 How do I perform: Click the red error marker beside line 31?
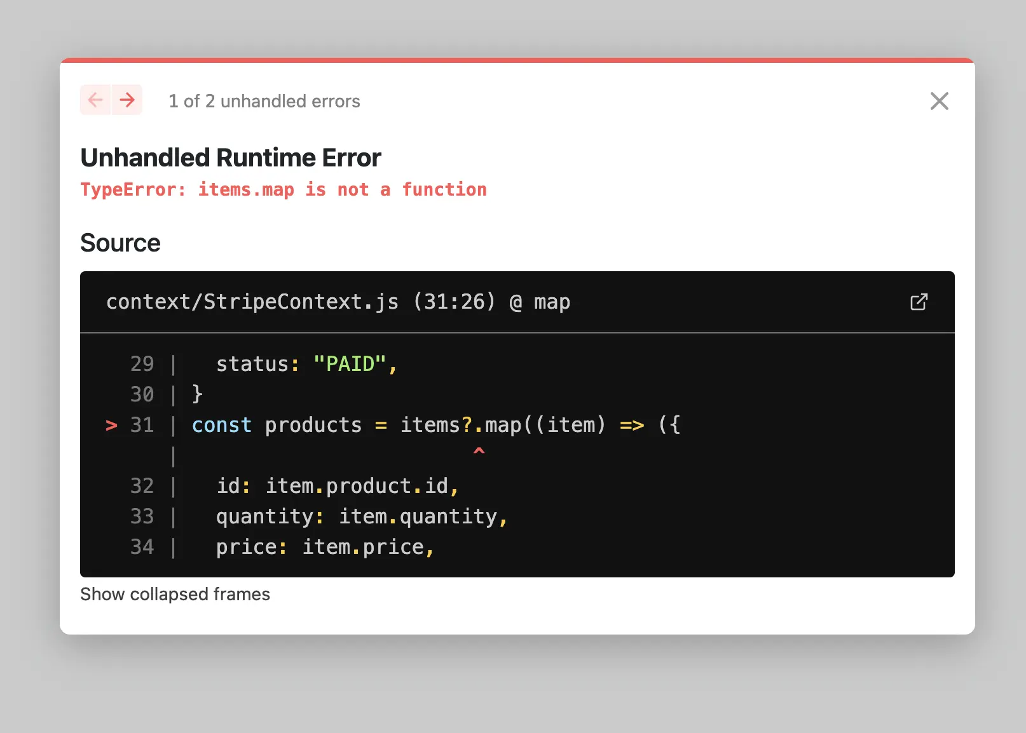111,425
